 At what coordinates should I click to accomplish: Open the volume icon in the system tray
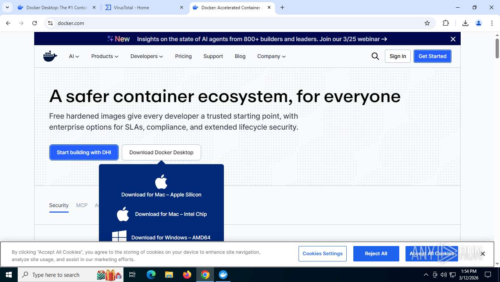(443, 275)
